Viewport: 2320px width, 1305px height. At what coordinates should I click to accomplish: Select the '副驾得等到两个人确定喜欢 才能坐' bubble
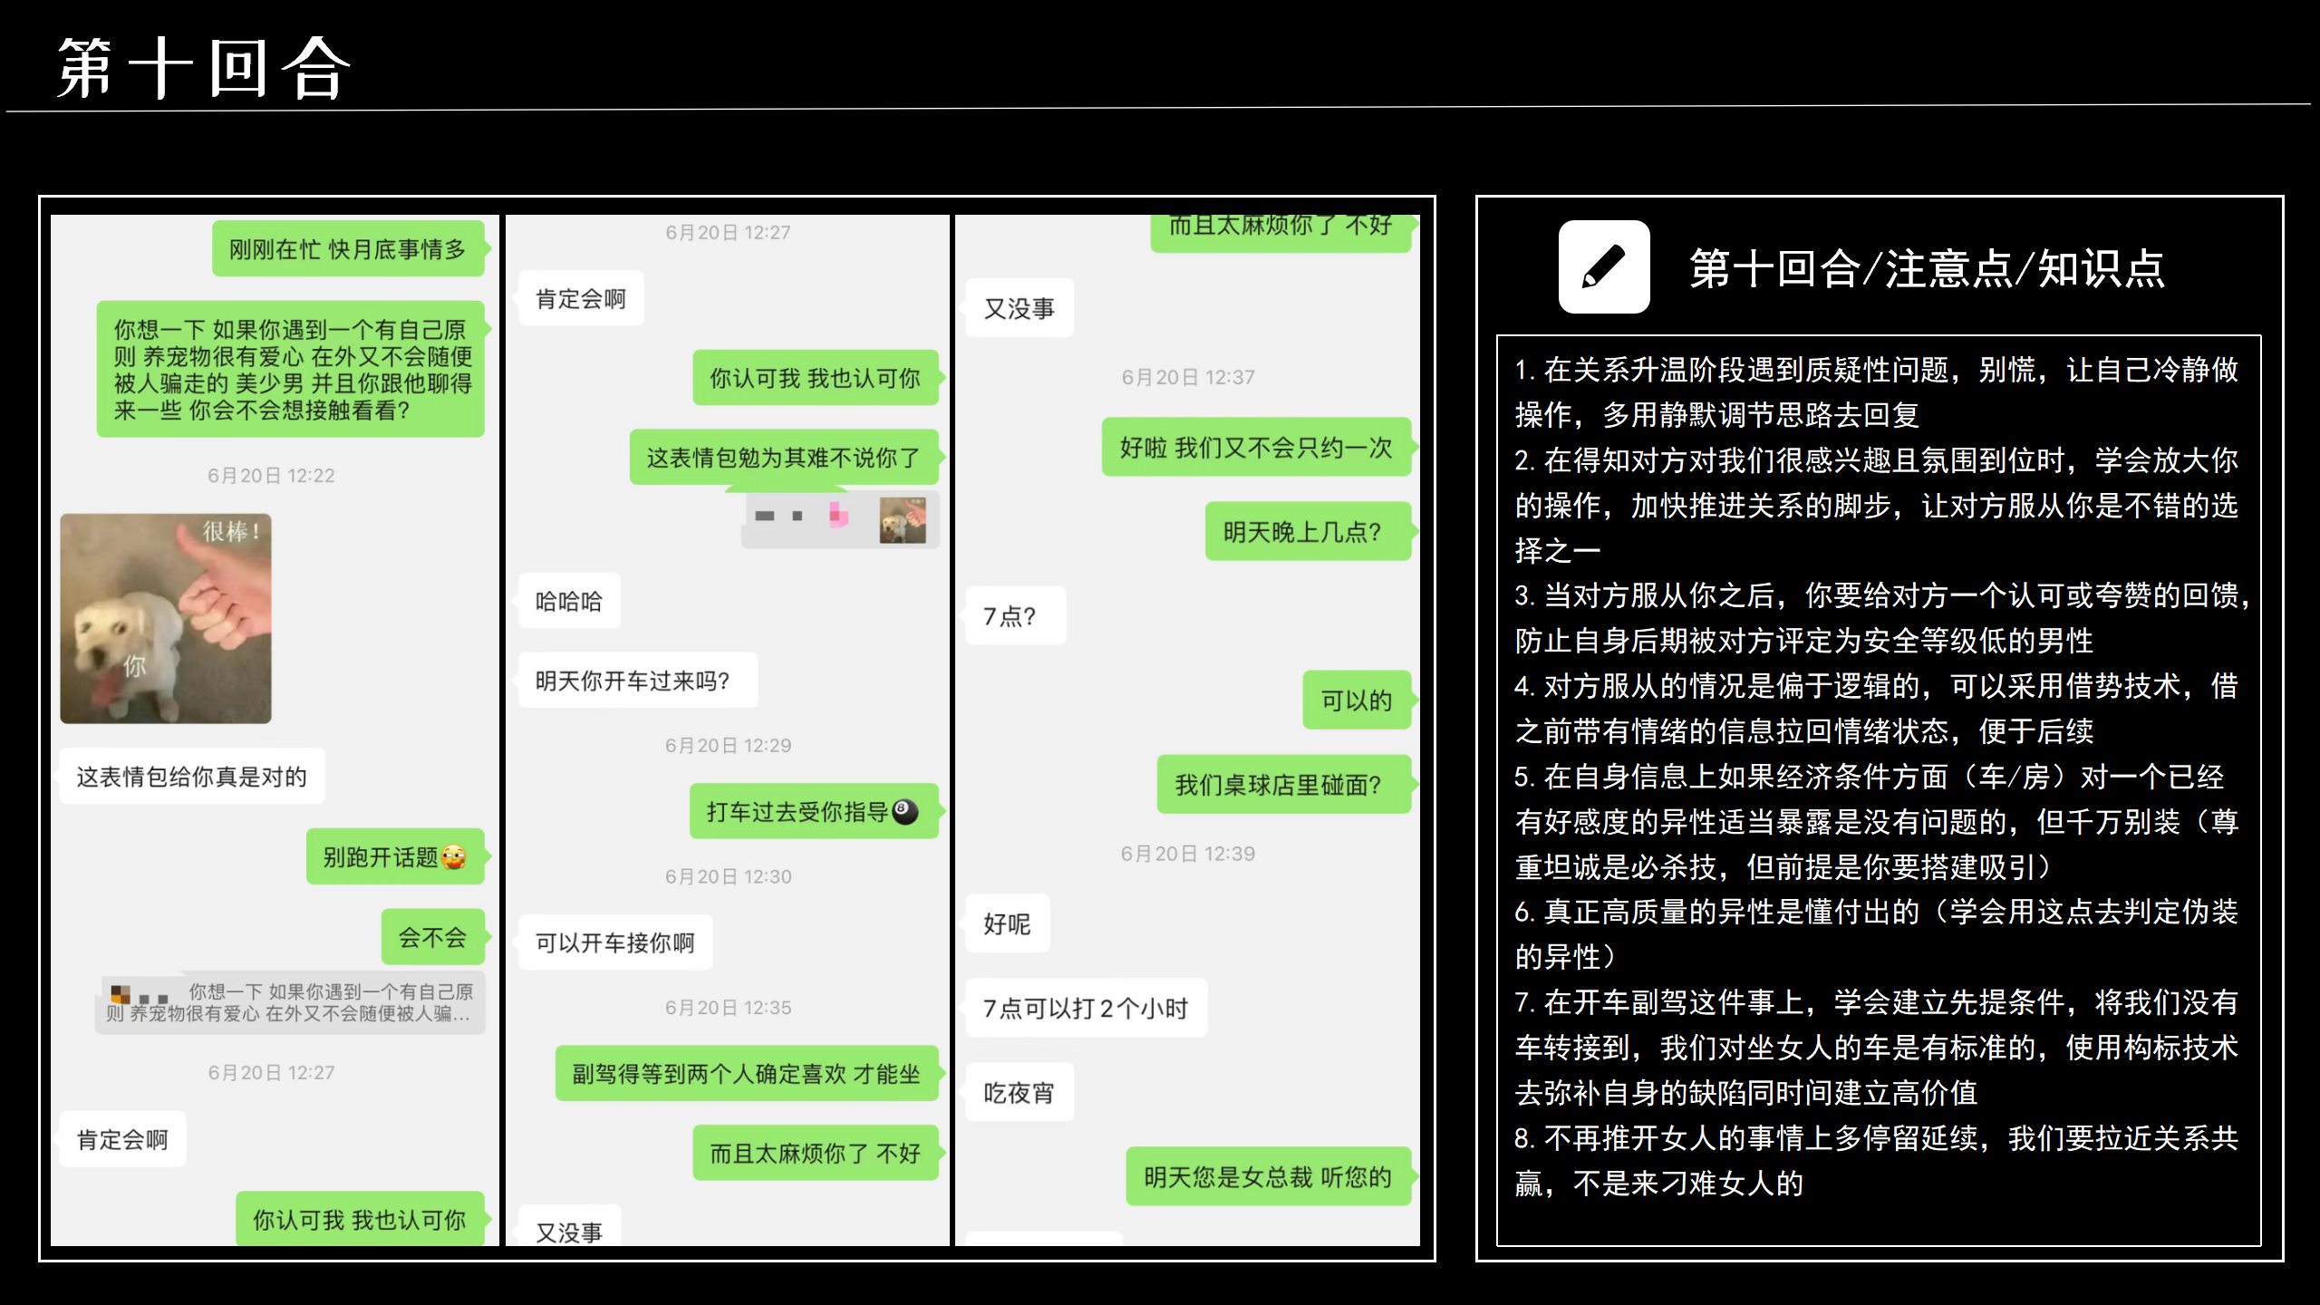[x=747, y=1073]
